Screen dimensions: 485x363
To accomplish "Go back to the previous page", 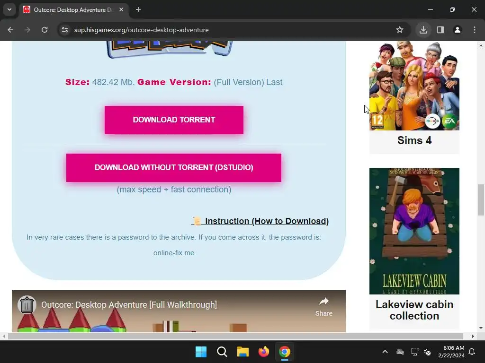I will point(10,30).
